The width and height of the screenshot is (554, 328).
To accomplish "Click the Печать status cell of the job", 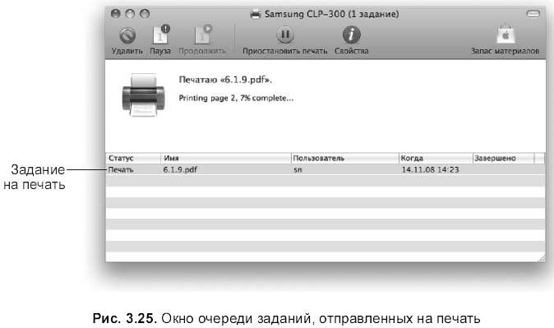I will 121,169.
